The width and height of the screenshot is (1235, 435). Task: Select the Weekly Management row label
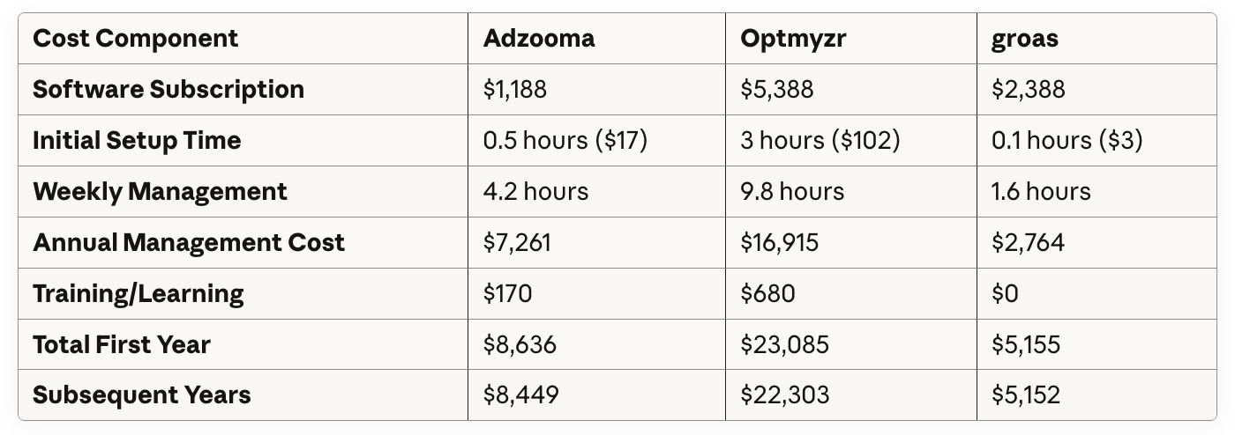(x=160, y=191)
